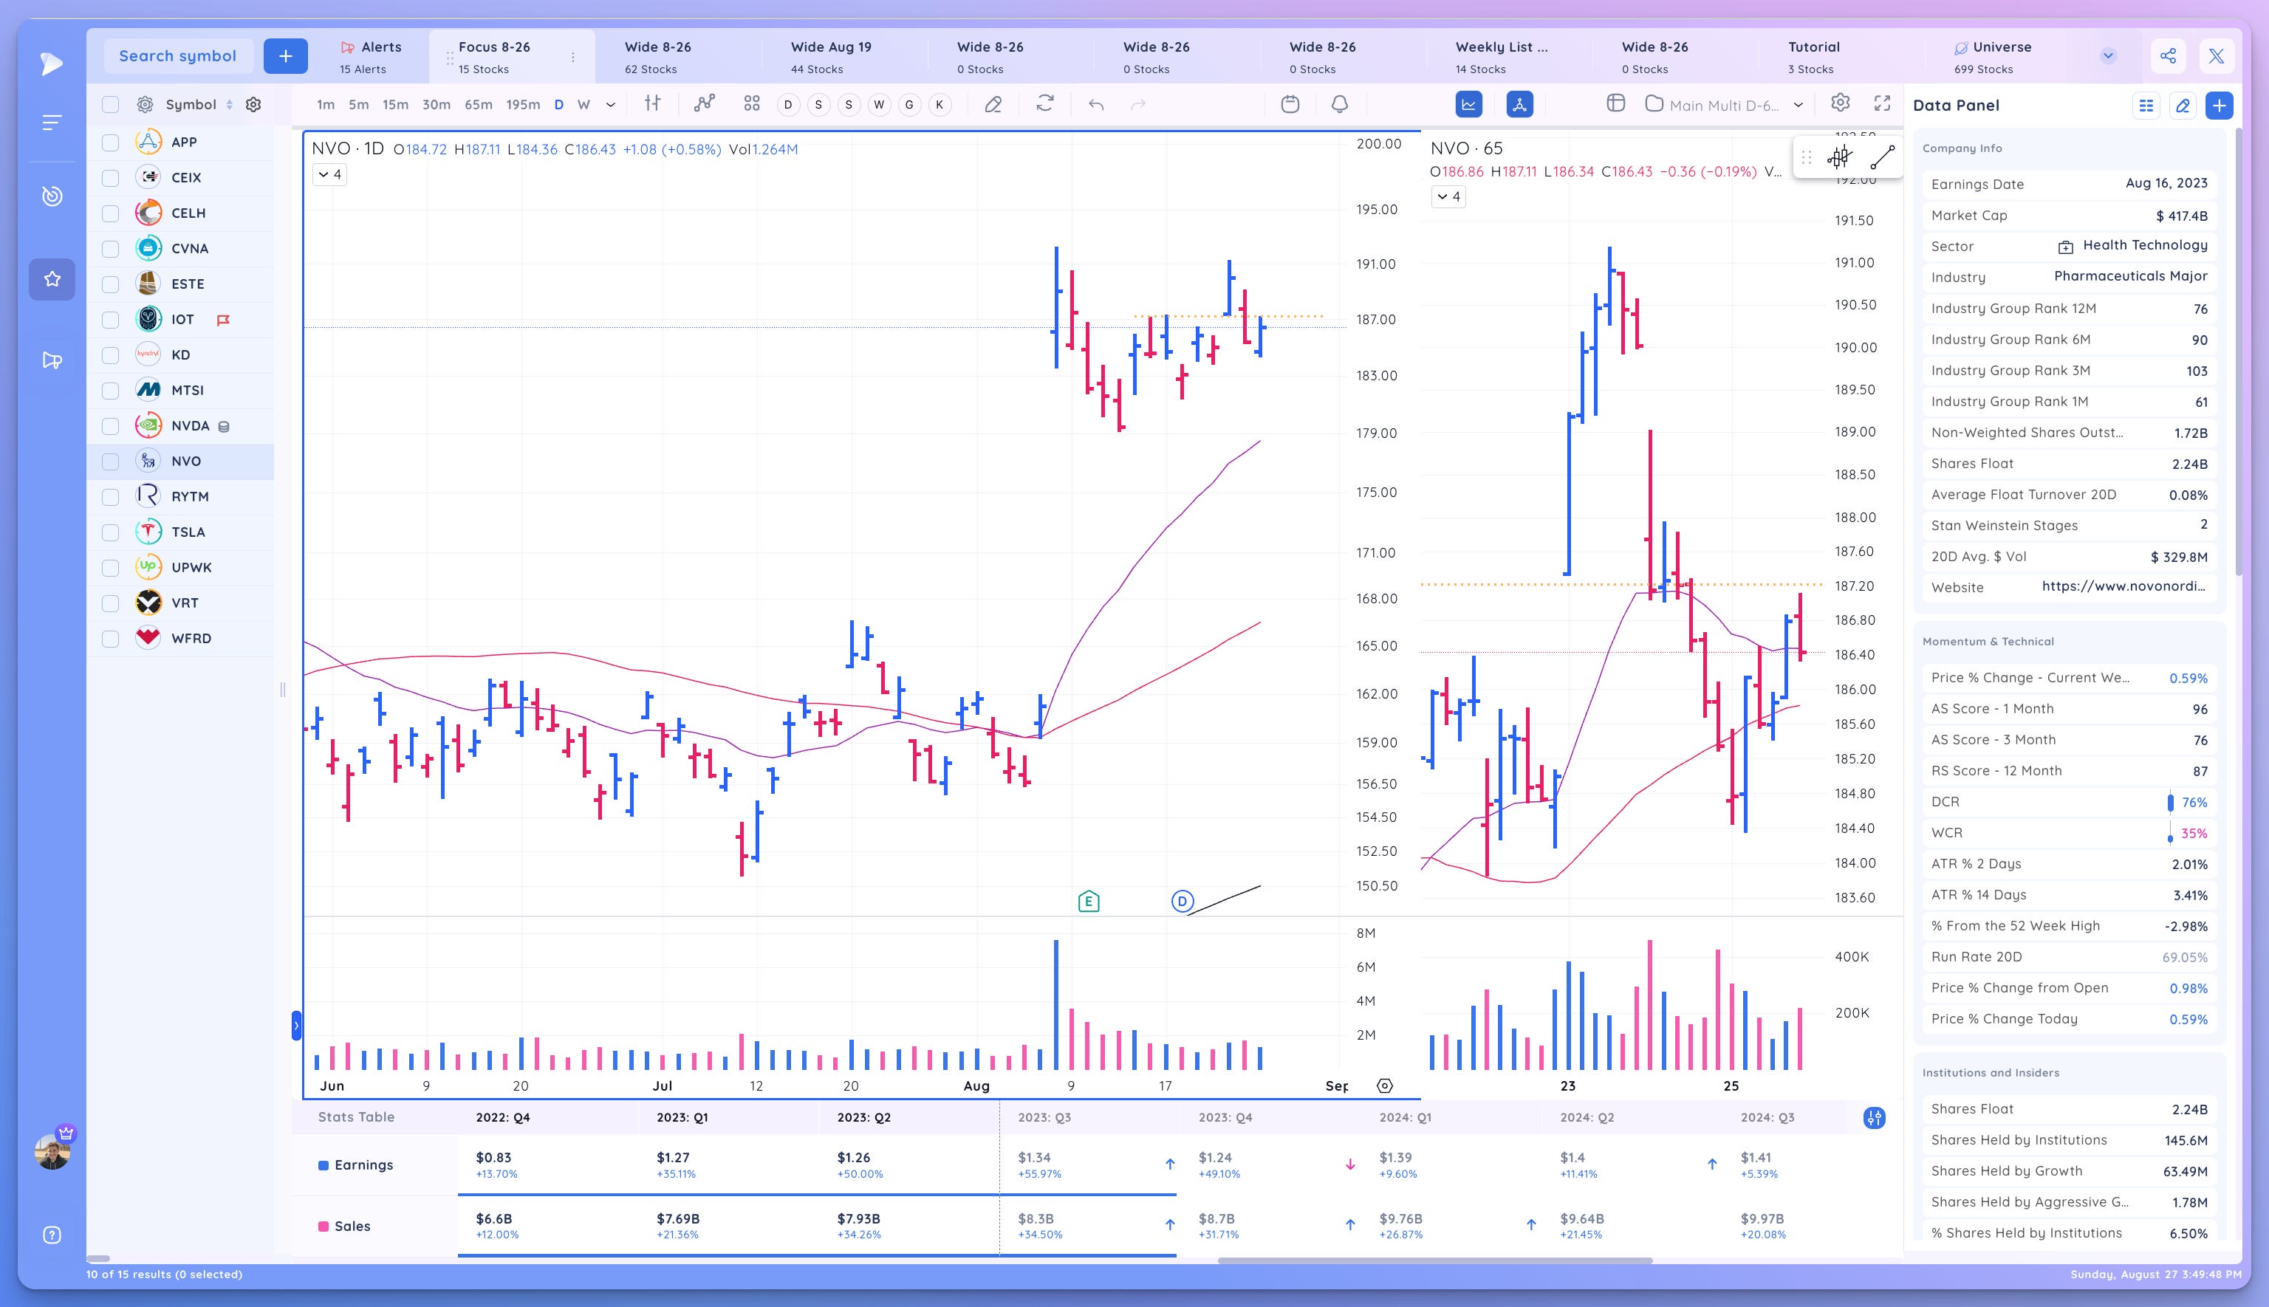Screen dimensions: 2269x1307
Task: Collapse the 65-minute chart indicators legend
Action: 1448,196
